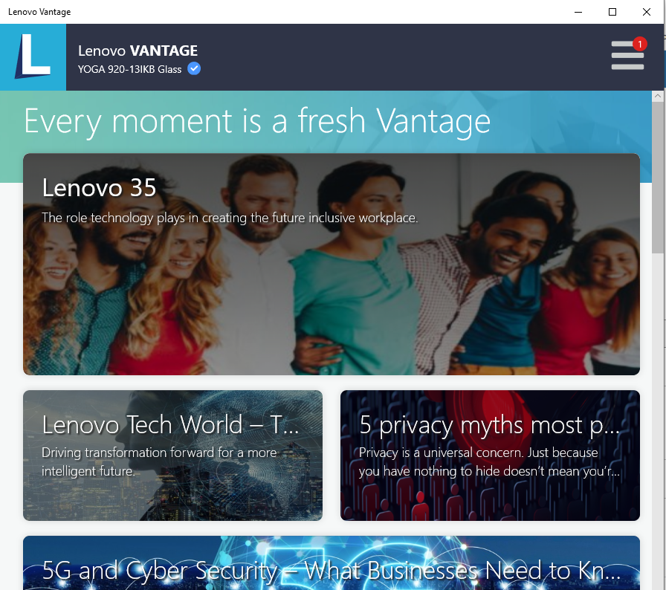Click the YOGA 920-13IKB Glass device name
The image size is (666, 590).
click(x=129, y=69)
